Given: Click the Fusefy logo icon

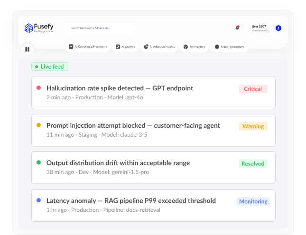Looking at the screenshot, I should click(x=28, y=28).
